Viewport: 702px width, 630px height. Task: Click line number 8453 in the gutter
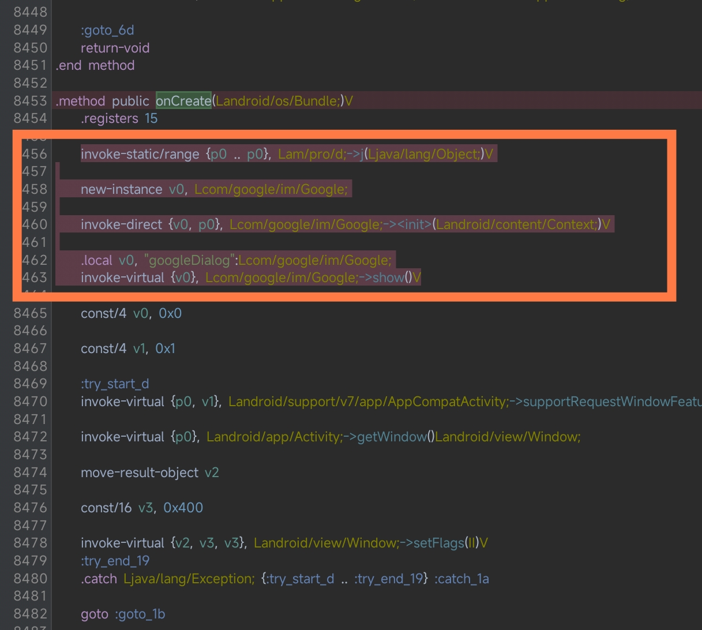30,101
